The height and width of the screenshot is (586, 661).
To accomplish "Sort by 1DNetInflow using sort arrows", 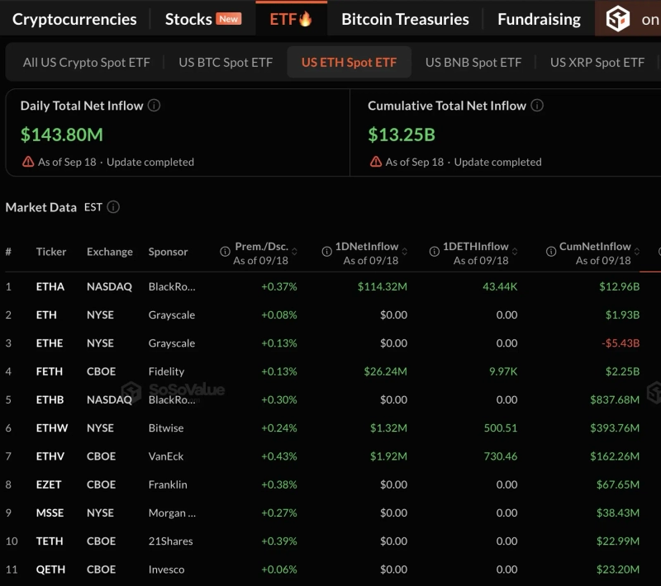I will [404, 252].
